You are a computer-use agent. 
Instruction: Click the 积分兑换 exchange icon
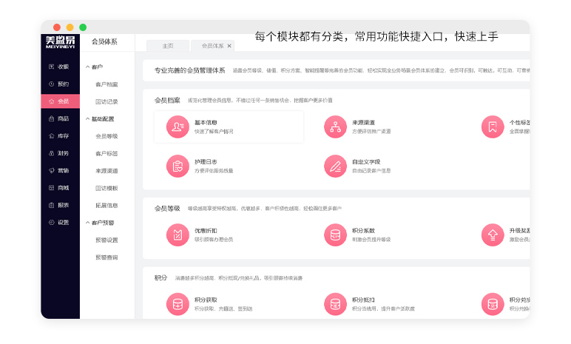click(493, 304)
